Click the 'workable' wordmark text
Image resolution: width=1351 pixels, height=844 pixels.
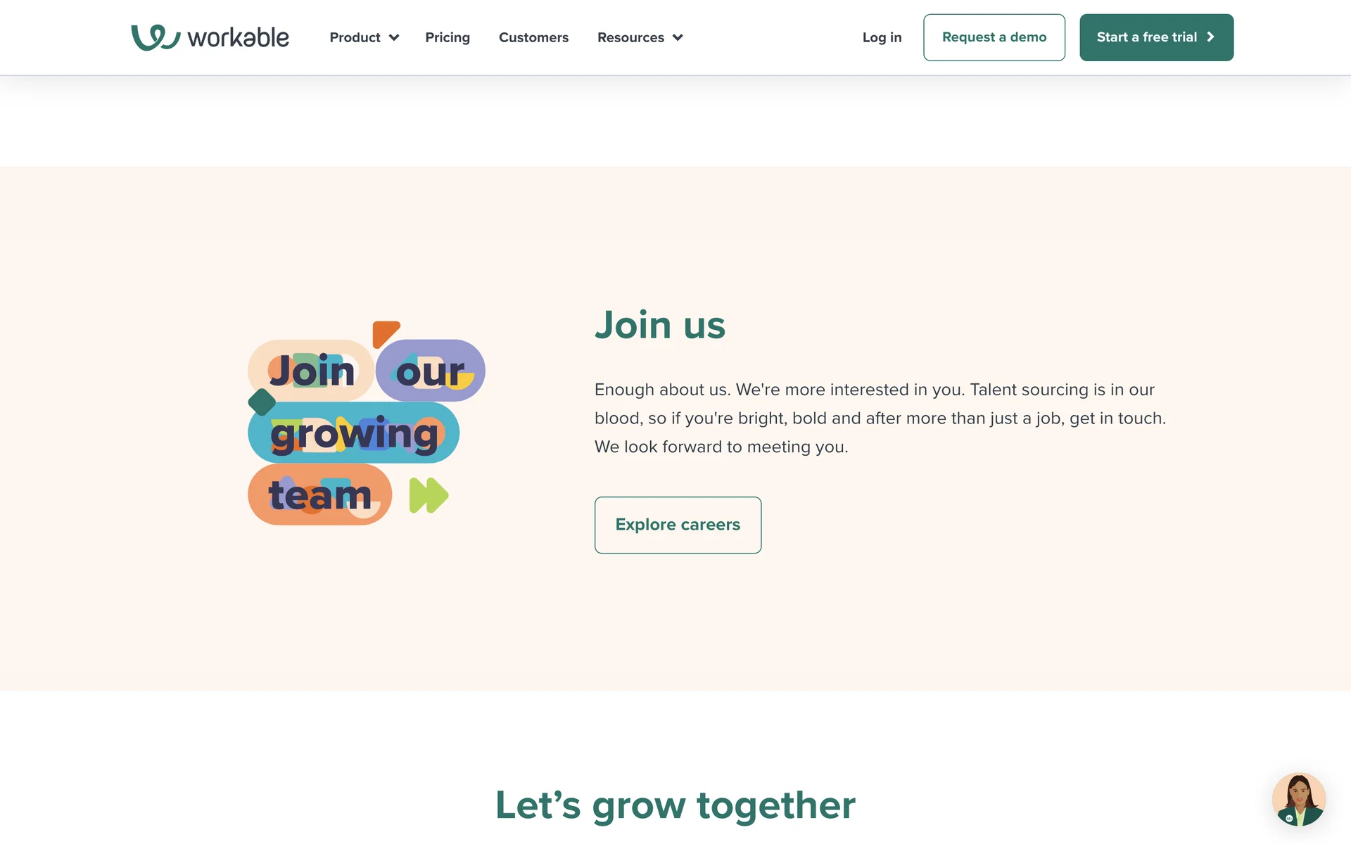click(239, 37)
